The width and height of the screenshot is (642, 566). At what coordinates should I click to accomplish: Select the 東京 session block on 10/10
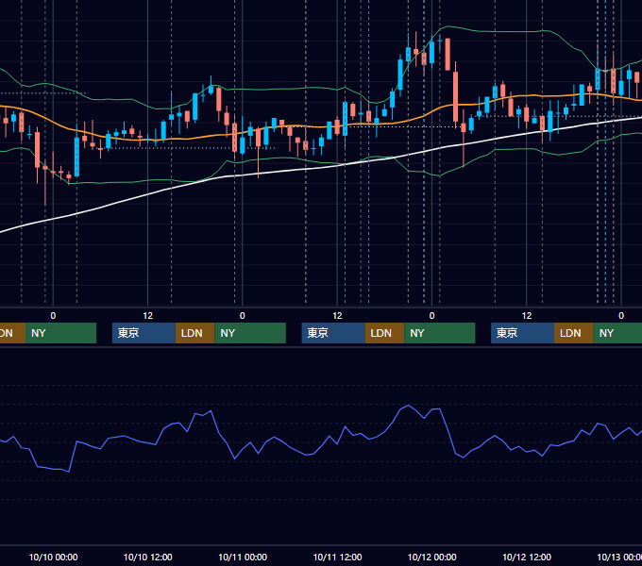point(144,333)
